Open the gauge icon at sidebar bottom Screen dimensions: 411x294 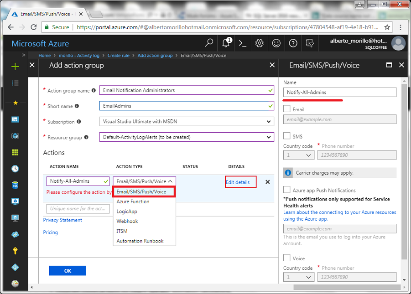point(15,283)
